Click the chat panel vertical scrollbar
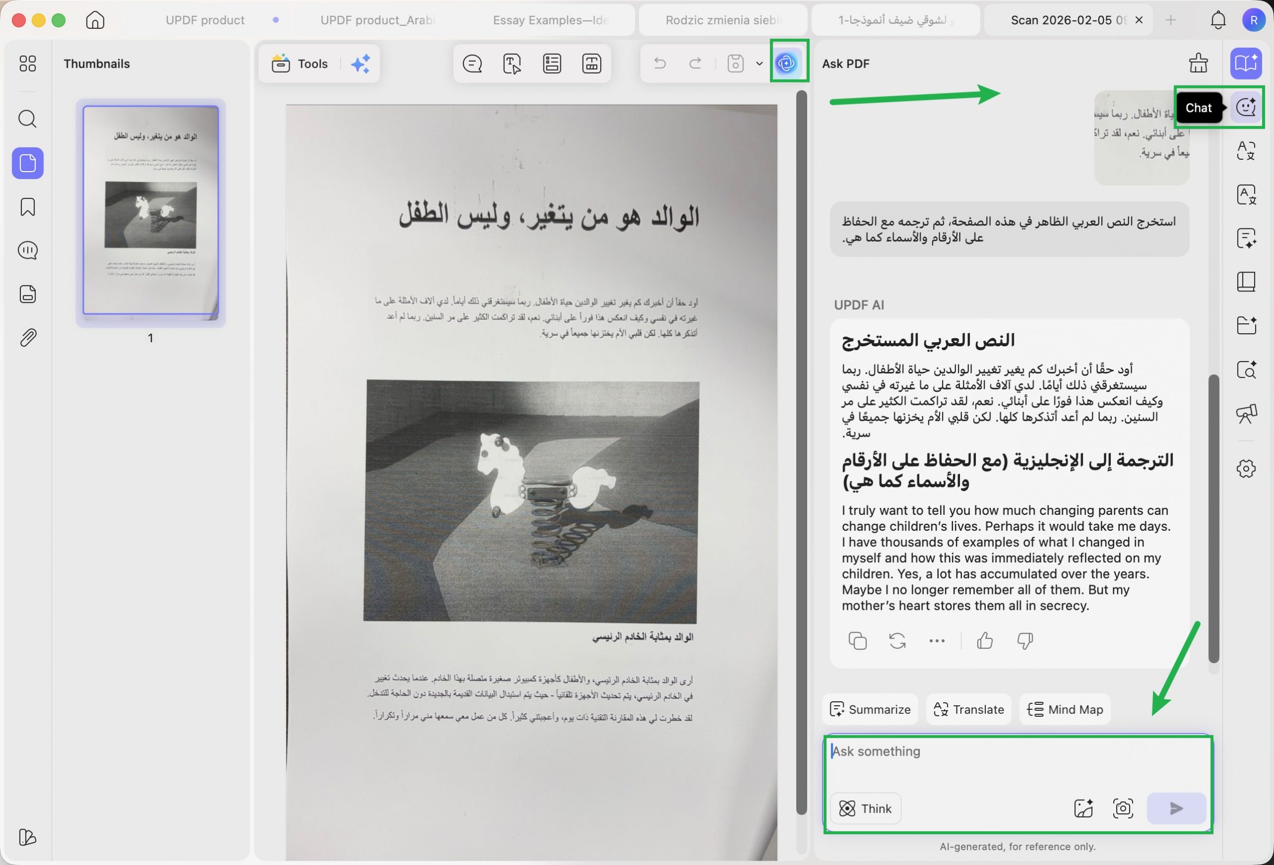This screenshot has width=1274, height=865. click(x=1214, y=518)
